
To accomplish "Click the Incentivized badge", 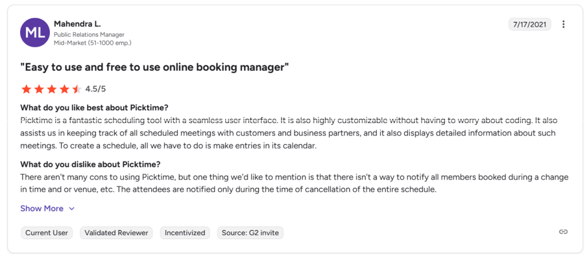I will pyautogui.click(x=185, y=233).
